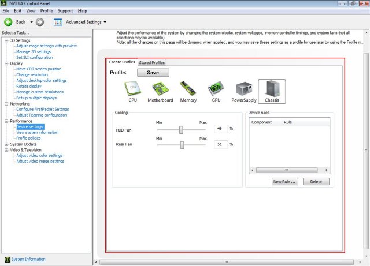370x266 pixels.
Task: Open Change resolution
Action: tap(32, 74)
